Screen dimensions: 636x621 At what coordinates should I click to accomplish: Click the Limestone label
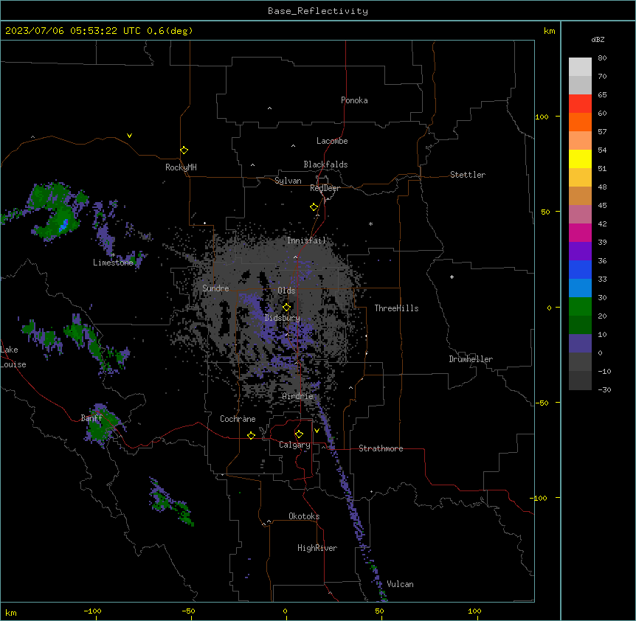pyautogui.click(x=113, y=263)
